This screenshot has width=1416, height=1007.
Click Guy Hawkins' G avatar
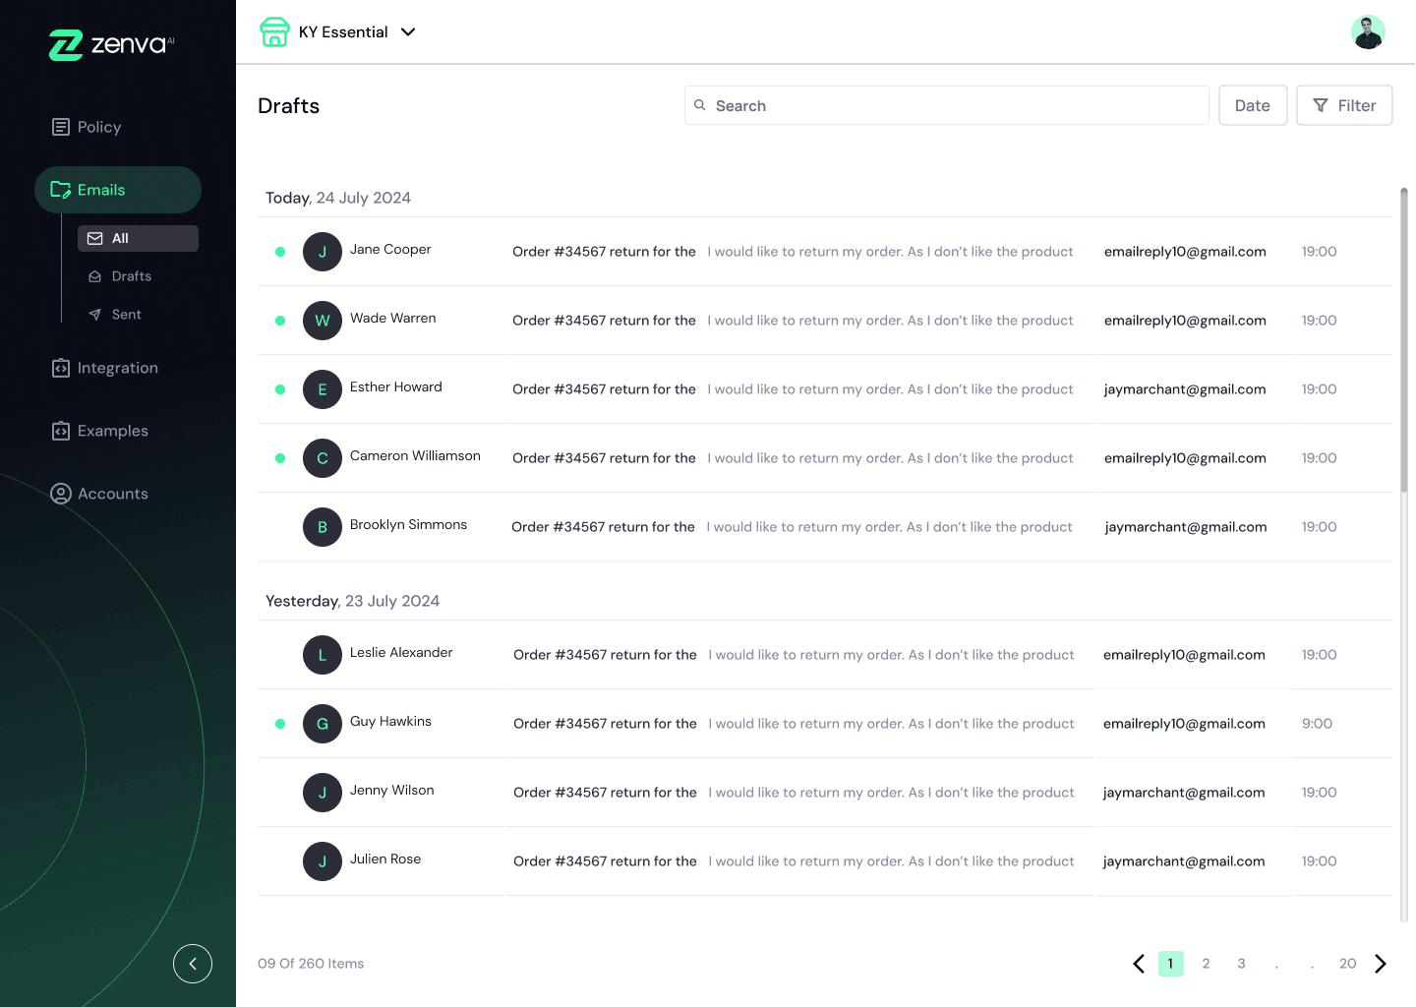point(323,724)
